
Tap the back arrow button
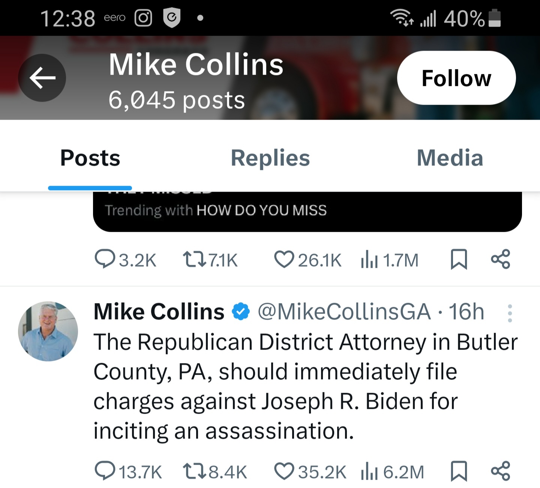tap(42, 78)
